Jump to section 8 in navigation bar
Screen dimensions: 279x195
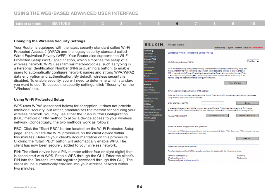(214, 24)
